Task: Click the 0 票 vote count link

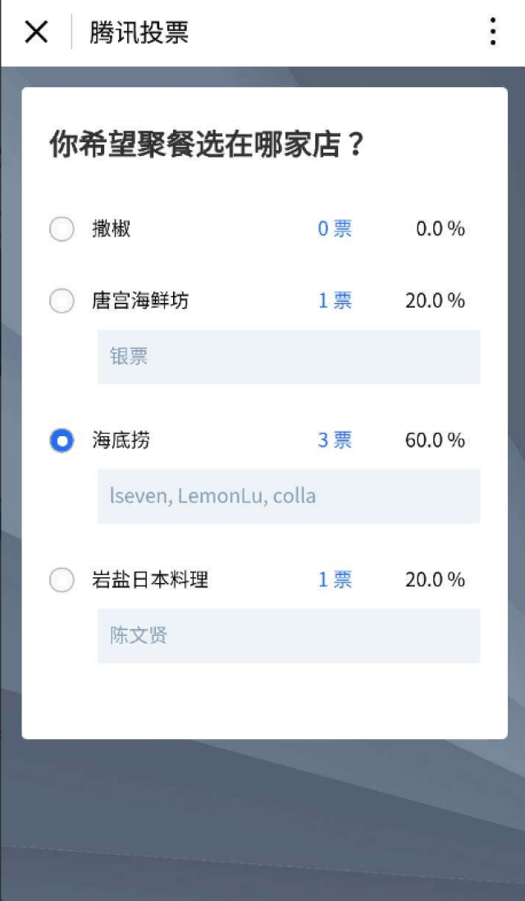Action: coord(335,228)
